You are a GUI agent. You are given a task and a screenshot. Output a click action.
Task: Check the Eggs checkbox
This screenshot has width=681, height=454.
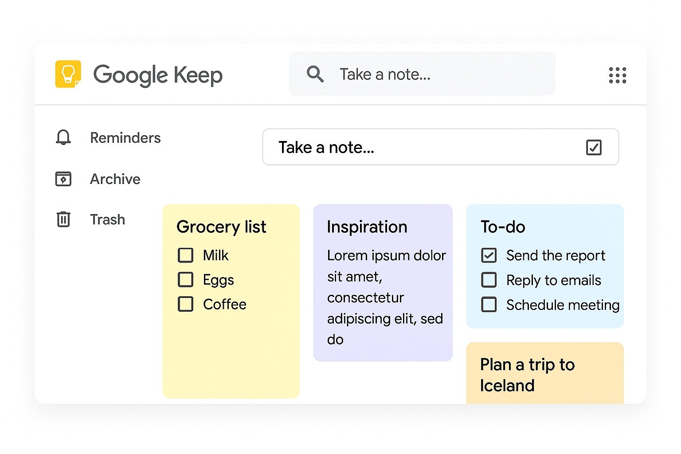[185, 280]
